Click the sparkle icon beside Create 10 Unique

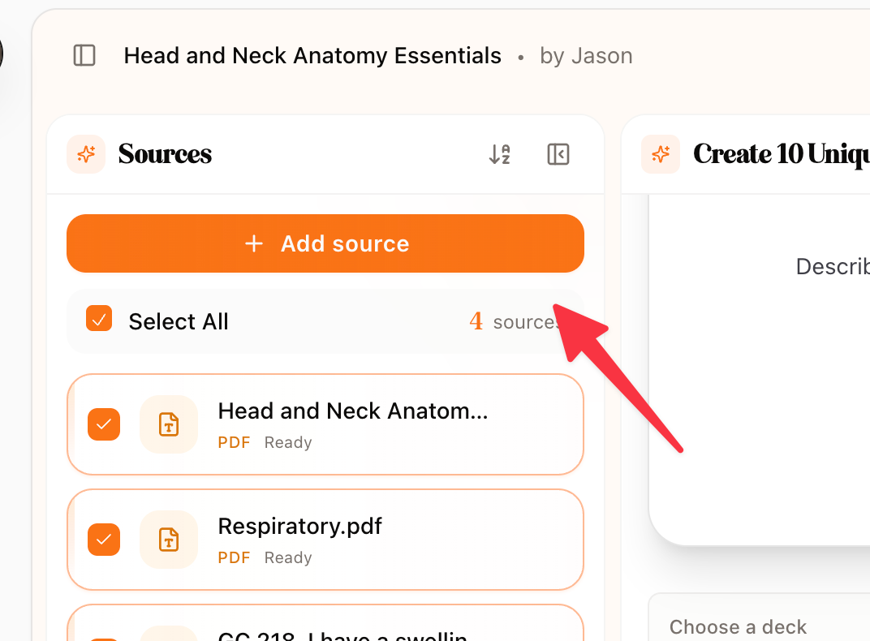tap(661, 154)
